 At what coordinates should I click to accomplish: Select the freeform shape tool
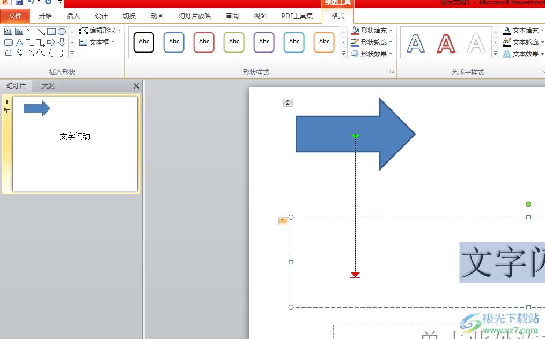[x=9, y=53]
